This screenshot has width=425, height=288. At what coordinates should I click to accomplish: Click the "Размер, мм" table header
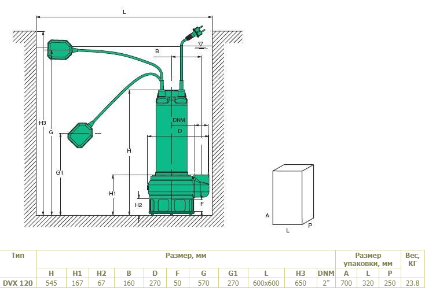tap(186, 255)
